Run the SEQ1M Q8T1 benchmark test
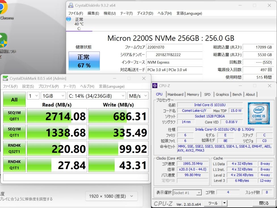 tap(14, 116)
